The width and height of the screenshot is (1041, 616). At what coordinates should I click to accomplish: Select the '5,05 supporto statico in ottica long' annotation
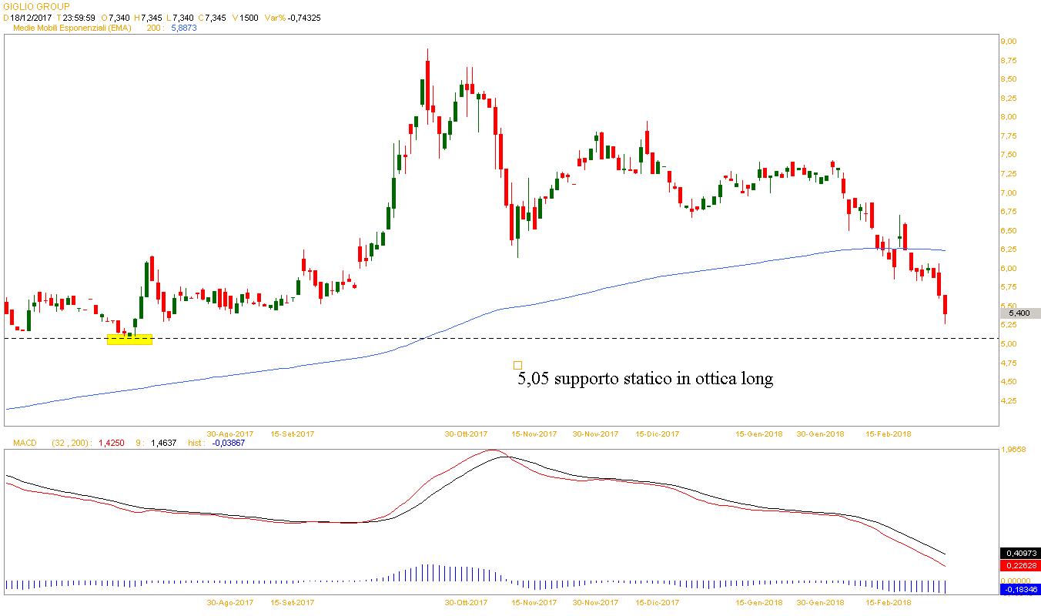tap(644, 379)
